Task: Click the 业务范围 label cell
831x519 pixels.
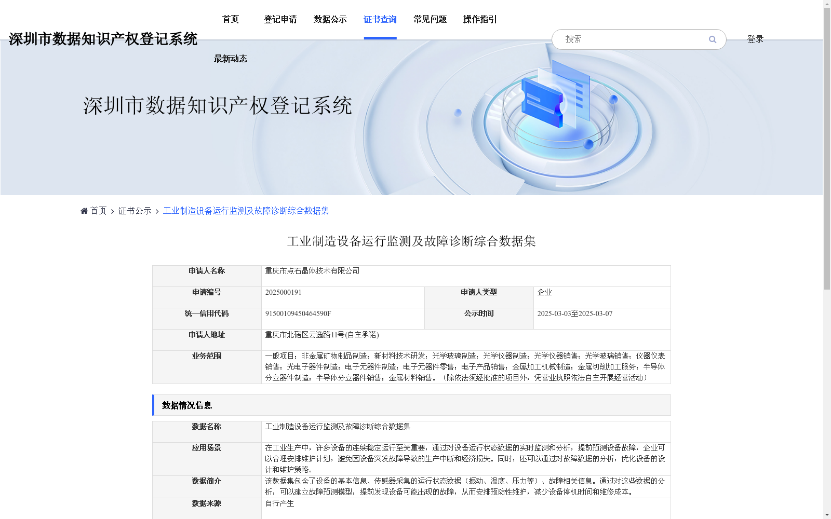Action: pos(207,367)
